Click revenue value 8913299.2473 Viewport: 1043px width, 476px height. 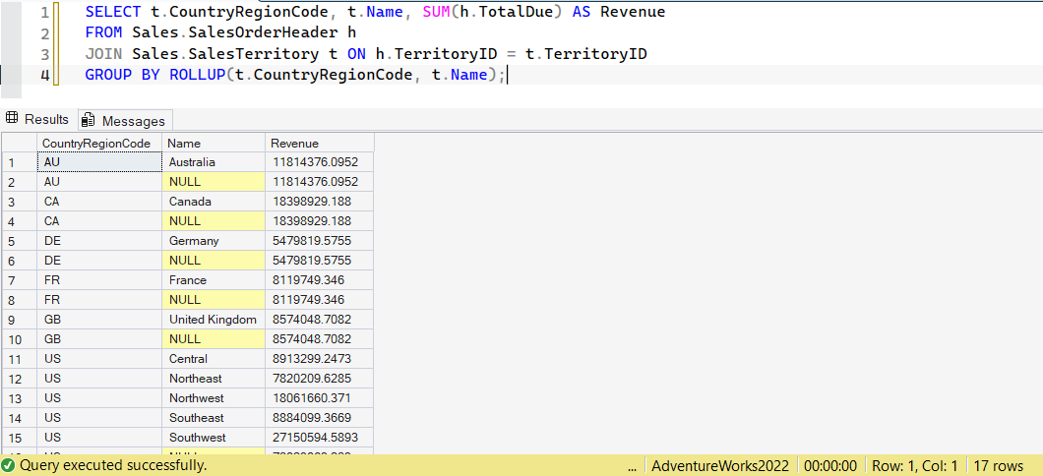320,359
